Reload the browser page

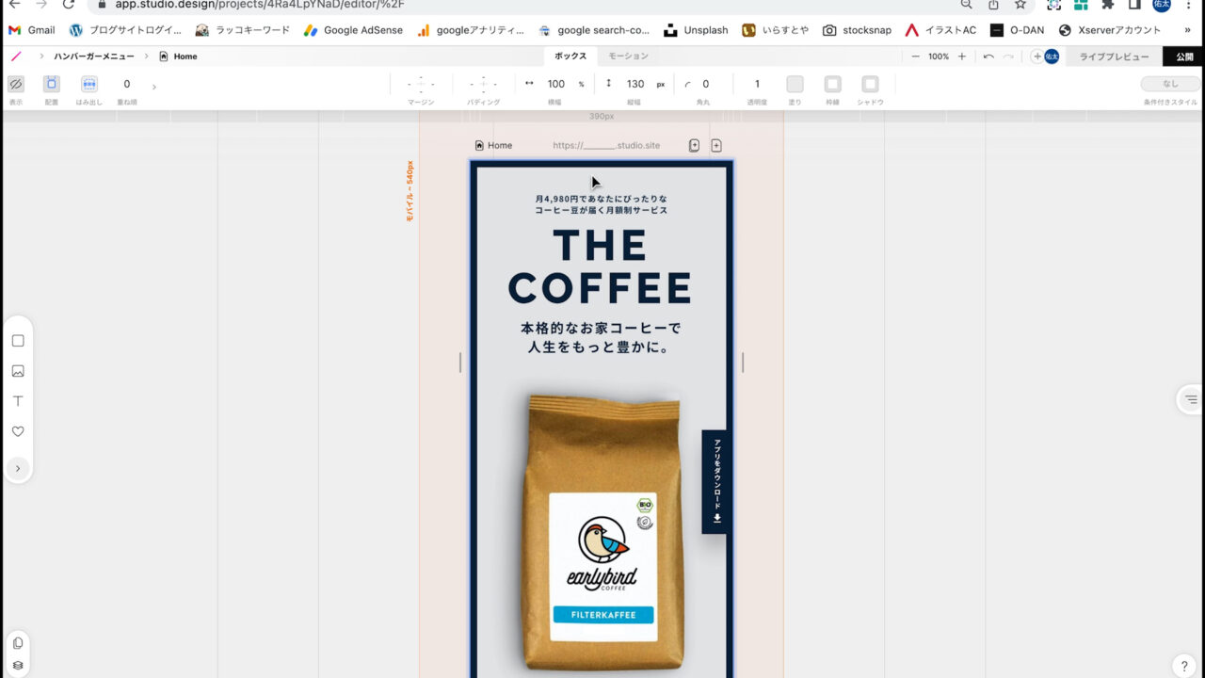(68, 4)
